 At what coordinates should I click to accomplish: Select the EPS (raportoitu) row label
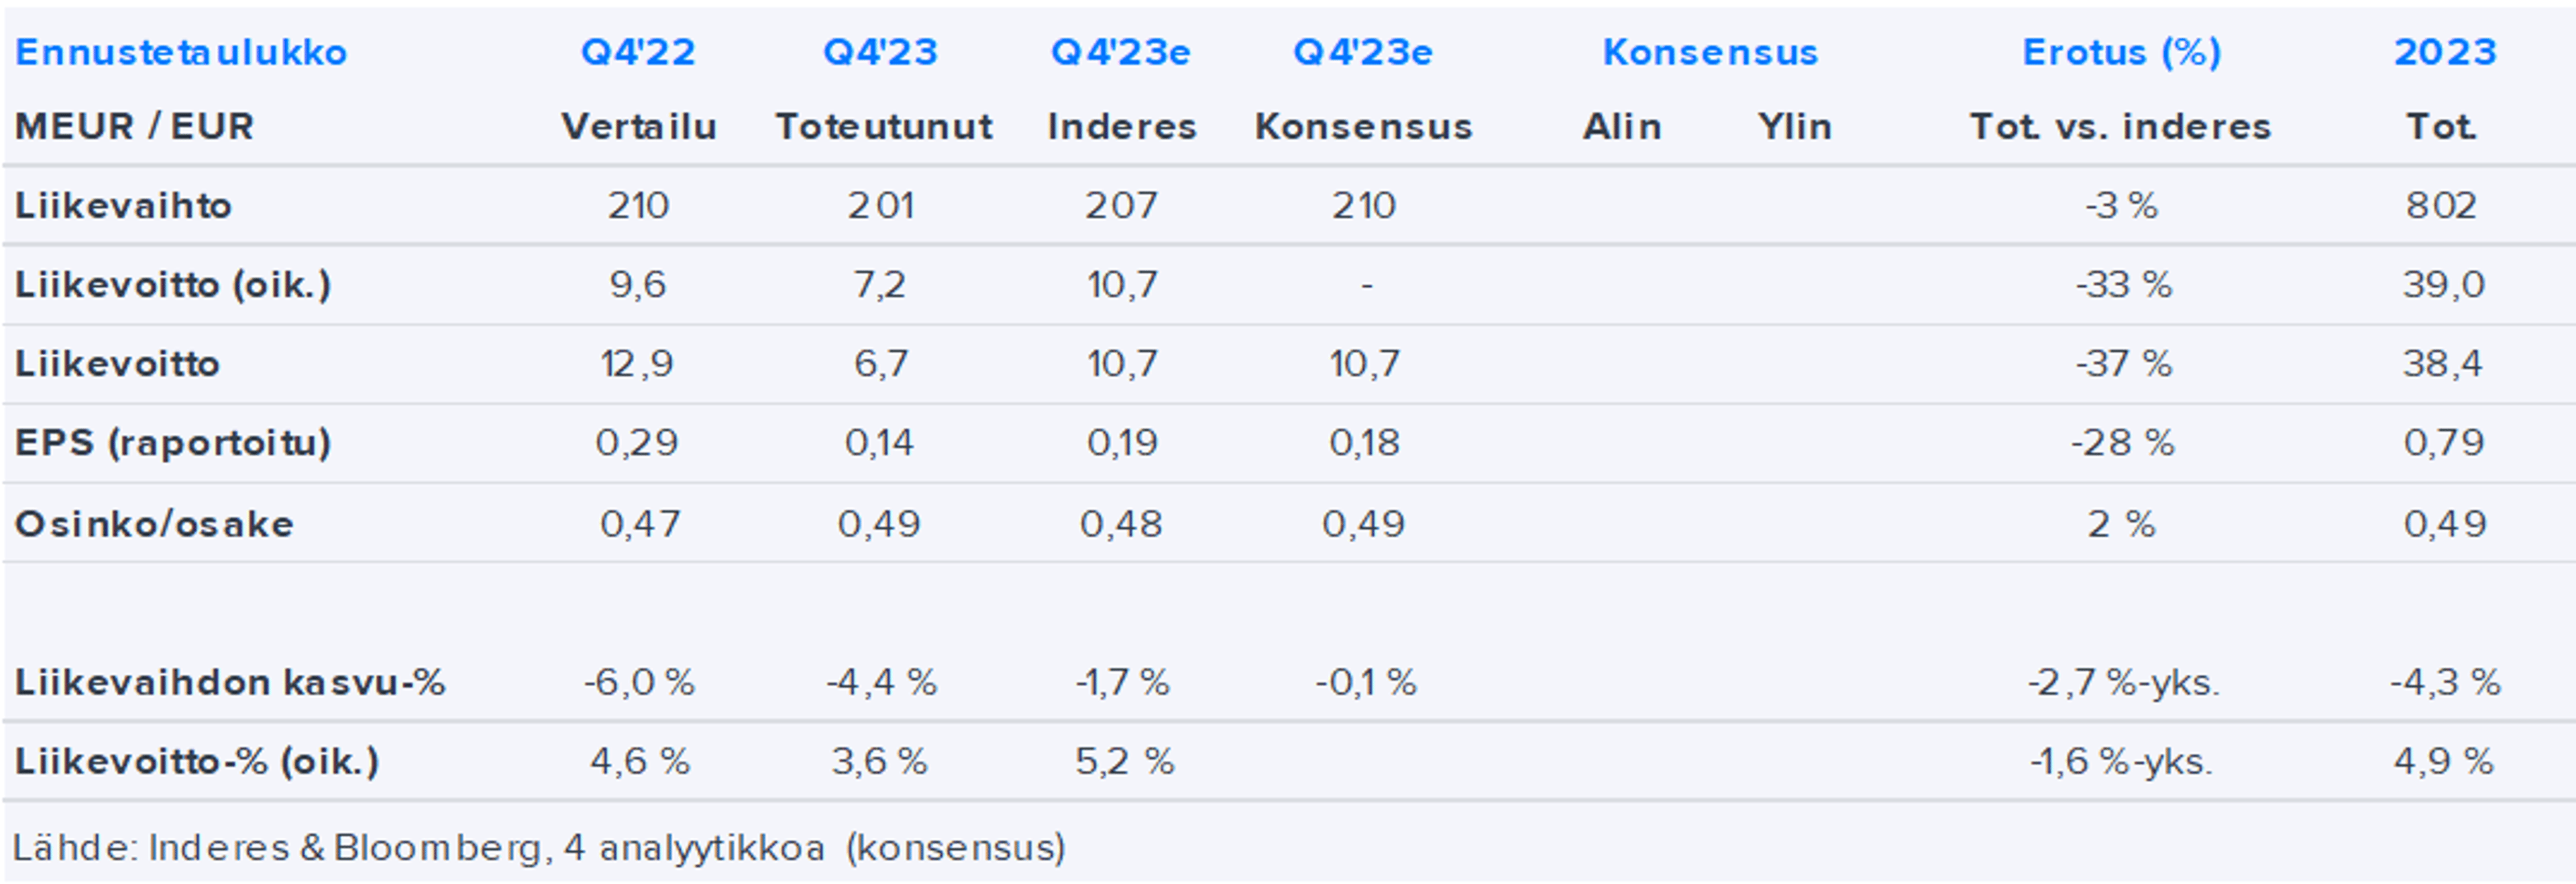pyautogui.click(x=172, y=442)
